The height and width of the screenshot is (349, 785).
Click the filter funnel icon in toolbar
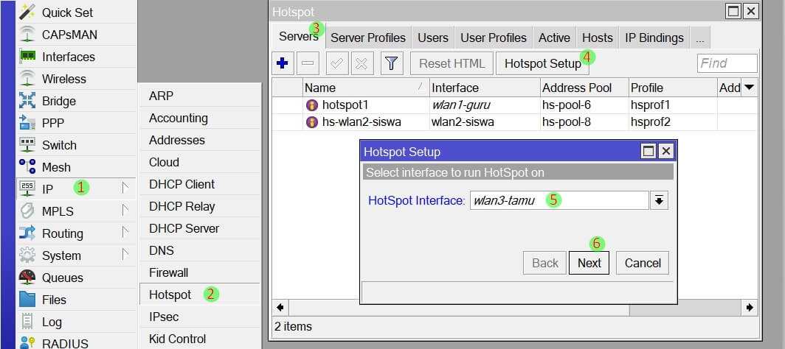point(391,63)
